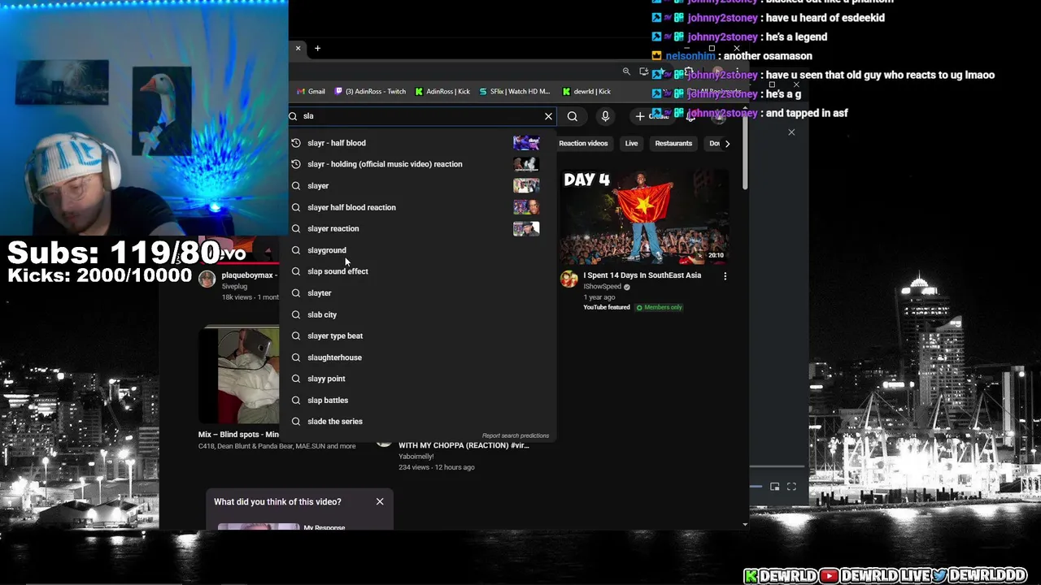This screenshot has height=585, width=1041.
Task: Select the 'Live' filter chip
Action: click(x=631, y=144)
